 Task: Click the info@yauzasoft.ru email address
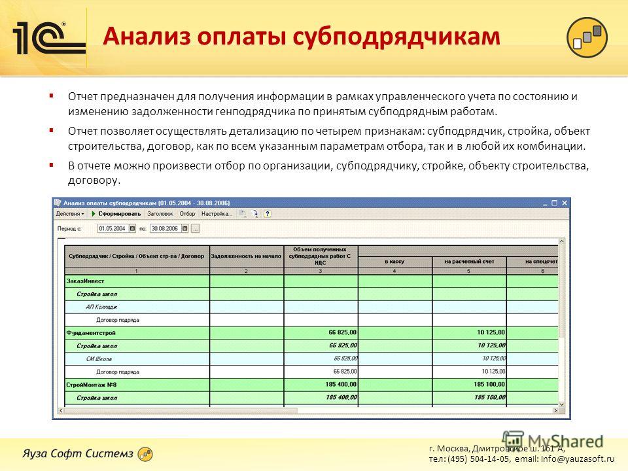coord(578,459)
